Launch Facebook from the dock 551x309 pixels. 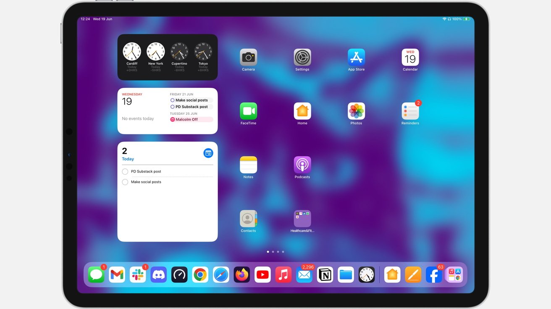click(434, 275)
